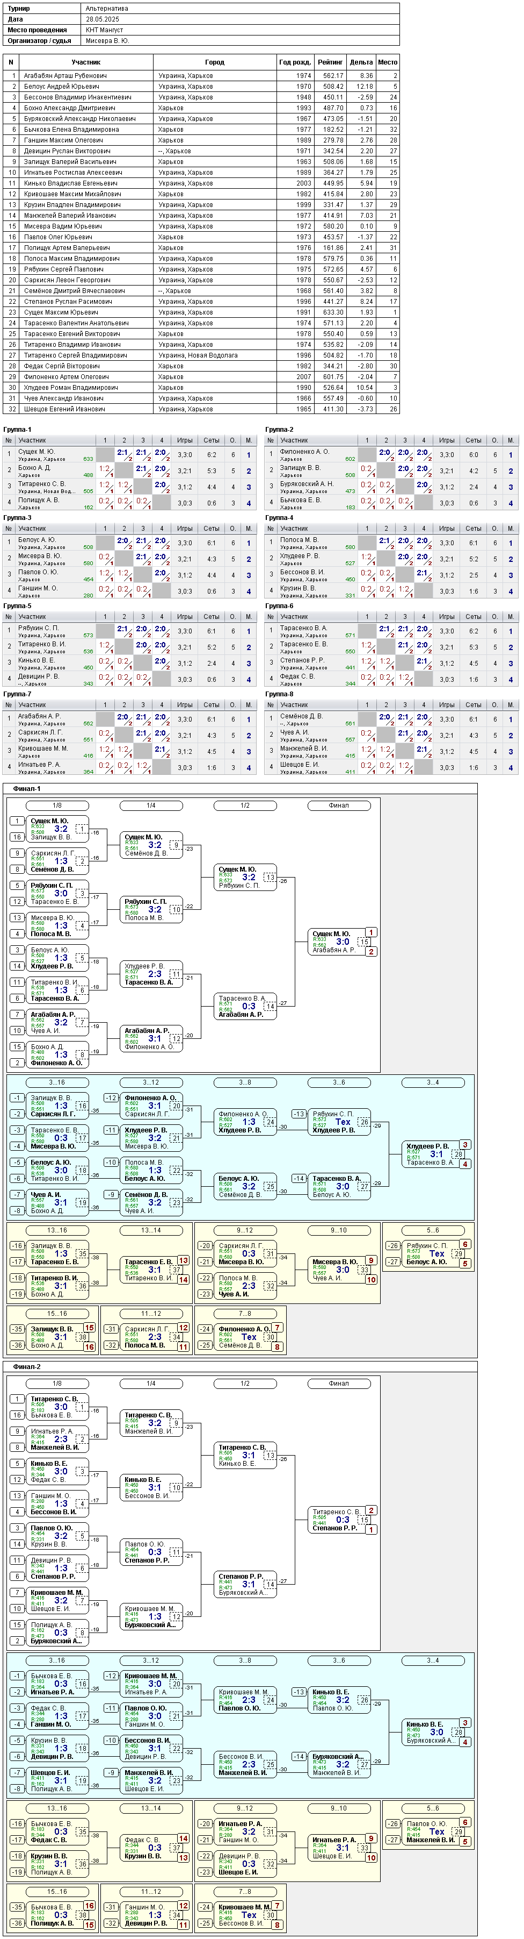Click the 1/2 round label in Финал-1
The height and width of the screenshot is (1939, 524).
click(x=245, y=805)
